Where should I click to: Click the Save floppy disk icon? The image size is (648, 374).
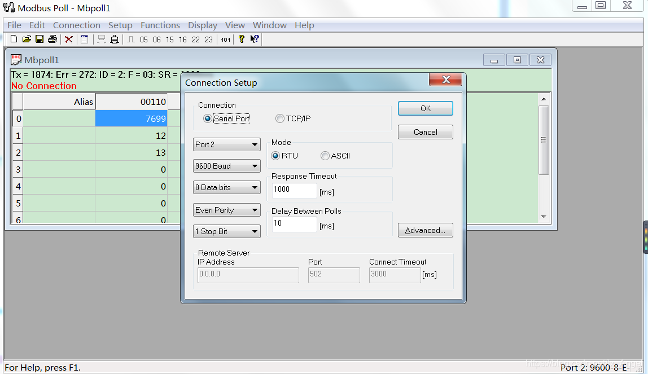tap(40, 39)
